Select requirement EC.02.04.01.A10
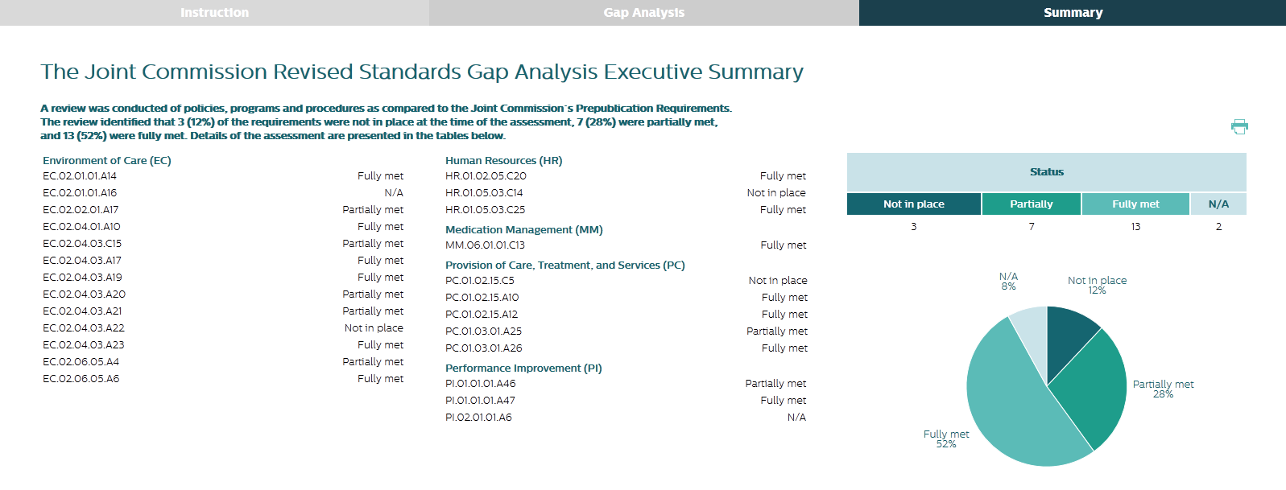Viewport: 1286px width, 490px height. [x=81, y=227]
